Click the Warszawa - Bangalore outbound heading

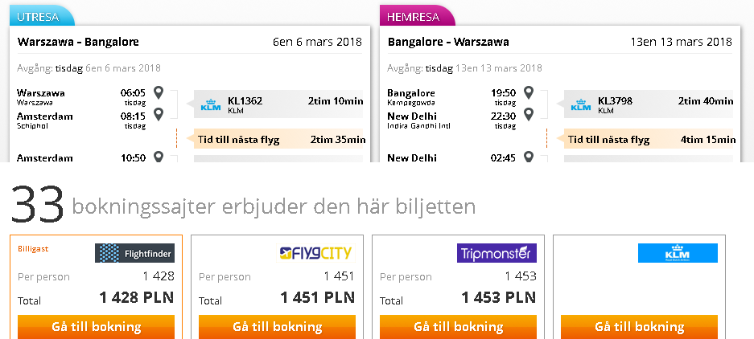[78, 42]
